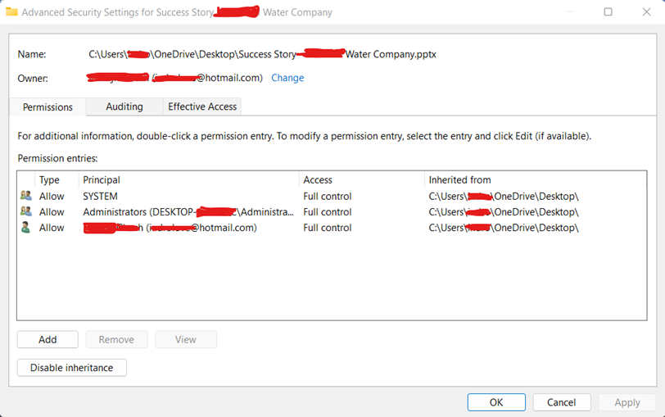Image resolution: width=665 pixels, height=417 pixels.
Task: Click the SYSTEM entry's group icon
Action: (25, 196)
